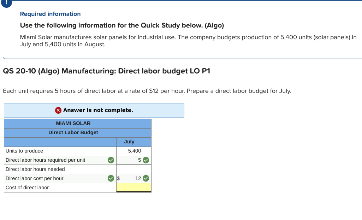Select the green checkmark beside hours required label
This screenshot has height=220, width=362.
111,160
